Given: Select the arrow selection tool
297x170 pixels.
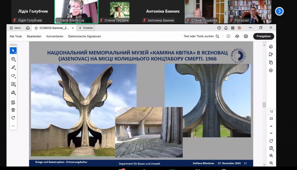Looking at the screenshot, I should [13, 50].
